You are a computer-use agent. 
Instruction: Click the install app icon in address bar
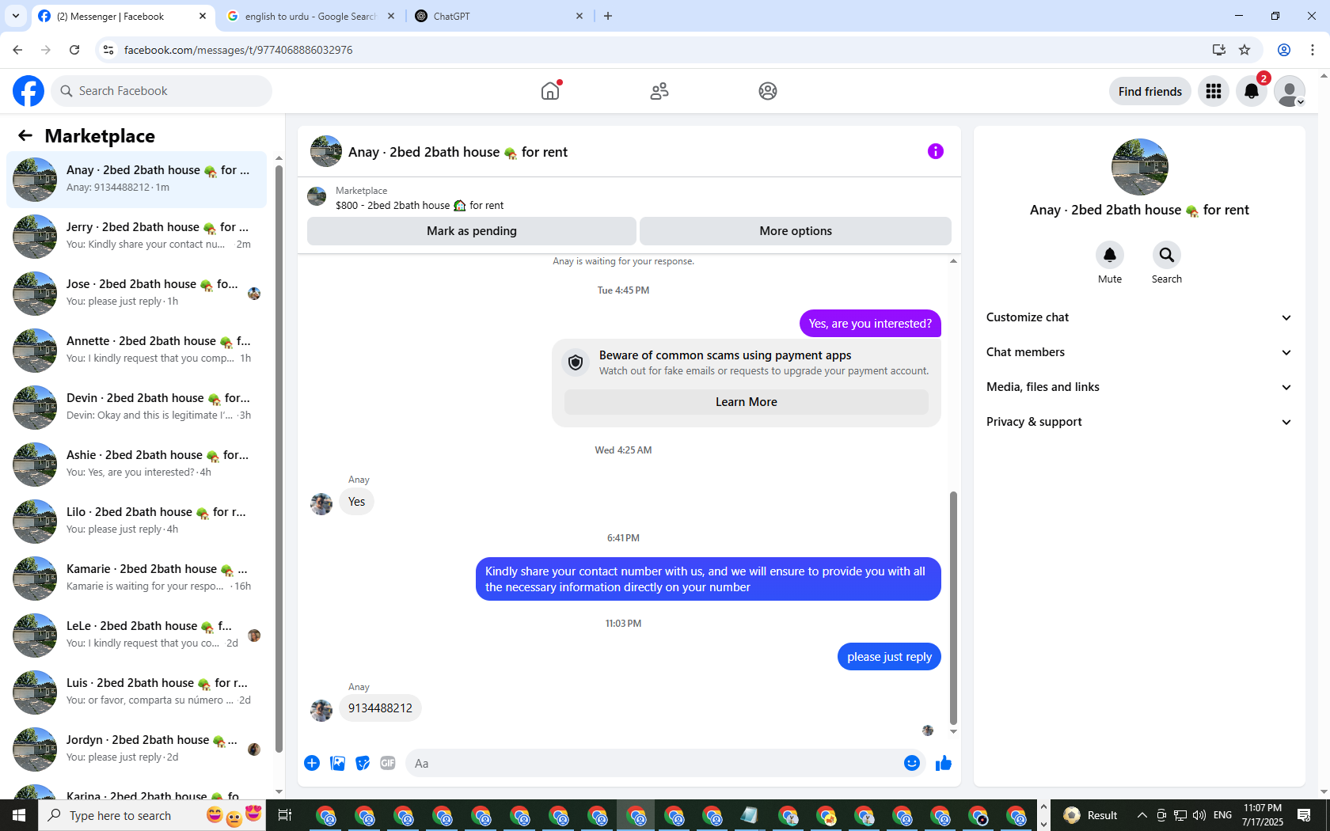click(x=1219, y=50)
